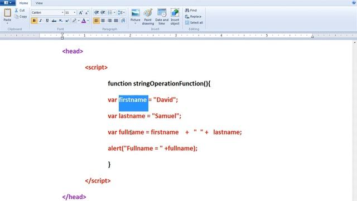The image size is (357, 201).
Task: Click the stringOperationFunction declaration line
Action: point(159,84)
